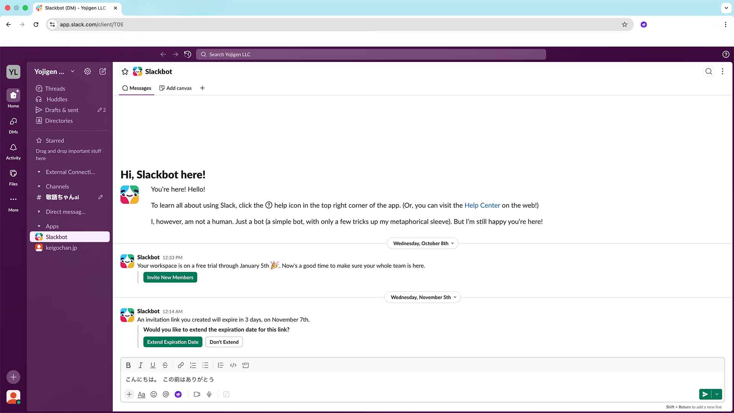Viewport: 734px width, 413px height.
Task: Open Wednesday, October 8th date dropdown
Action: coord(423,243)
